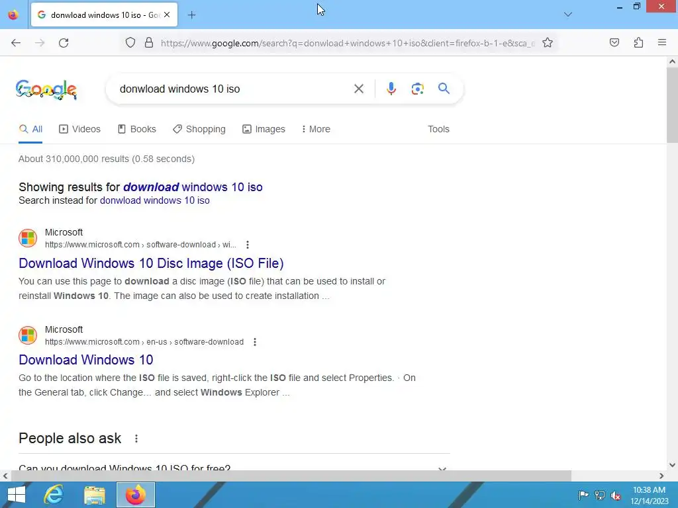
Task: Switch to the Videos tab
Action: pos(79,129)
